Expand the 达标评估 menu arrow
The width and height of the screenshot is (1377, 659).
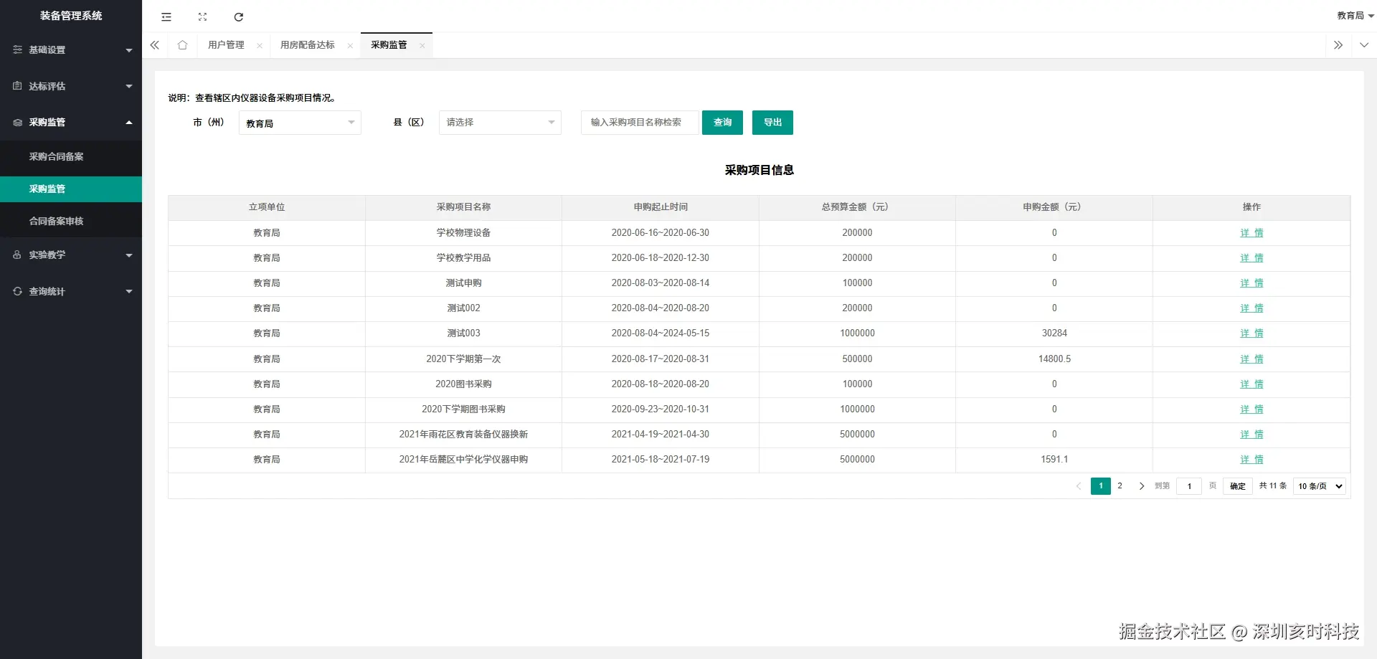click(129, 87)
